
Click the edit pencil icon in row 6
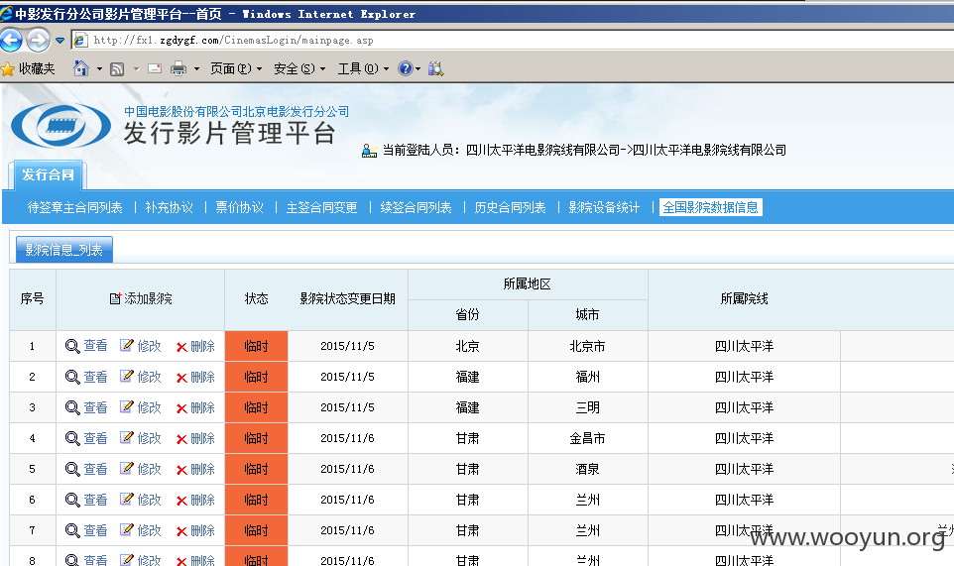coord(127,500)
